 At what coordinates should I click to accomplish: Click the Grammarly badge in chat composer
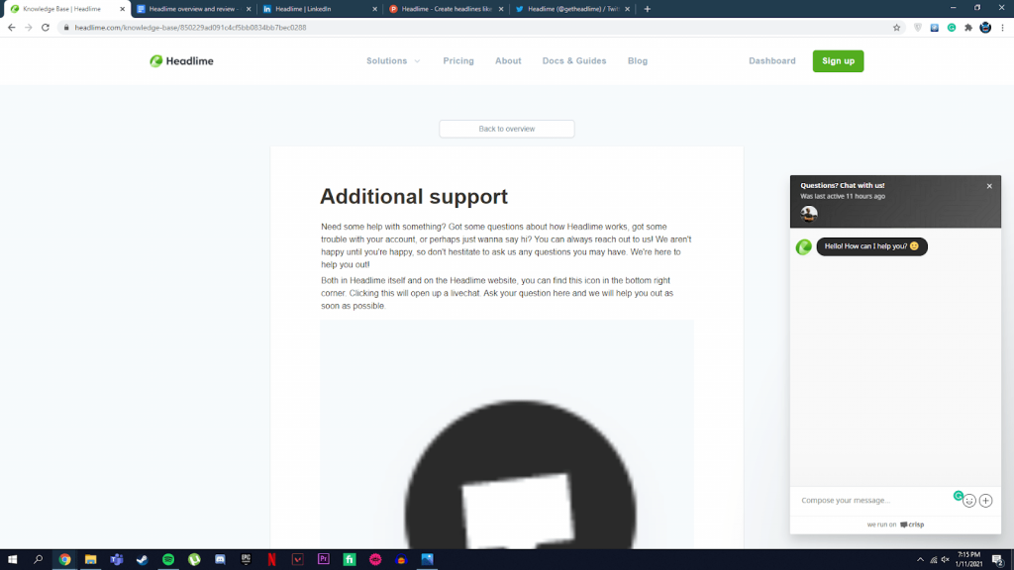pos(959,496)
